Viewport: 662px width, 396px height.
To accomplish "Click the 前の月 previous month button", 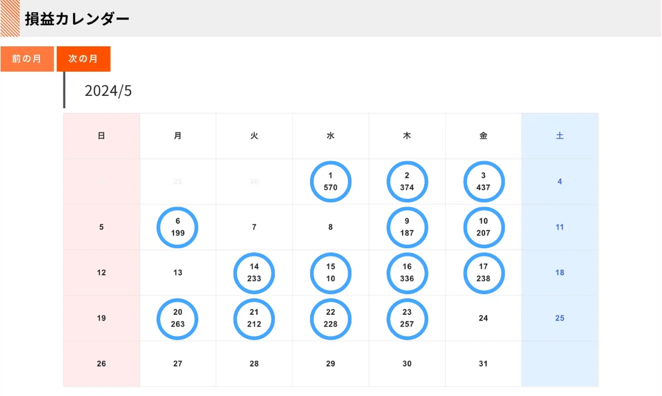I will [27, 59].
